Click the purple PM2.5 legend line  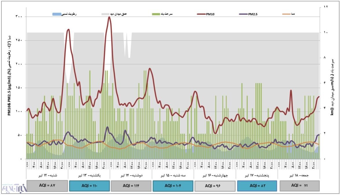[x=243, y=14]
